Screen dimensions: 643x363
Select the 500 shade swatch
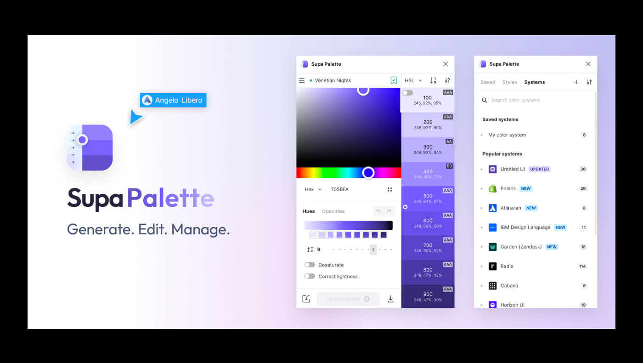(x=428, y=199)
